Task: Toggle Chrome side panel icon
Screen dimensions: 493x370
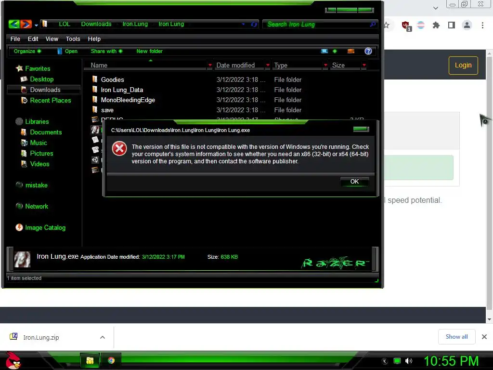Action: coord(451,25)
